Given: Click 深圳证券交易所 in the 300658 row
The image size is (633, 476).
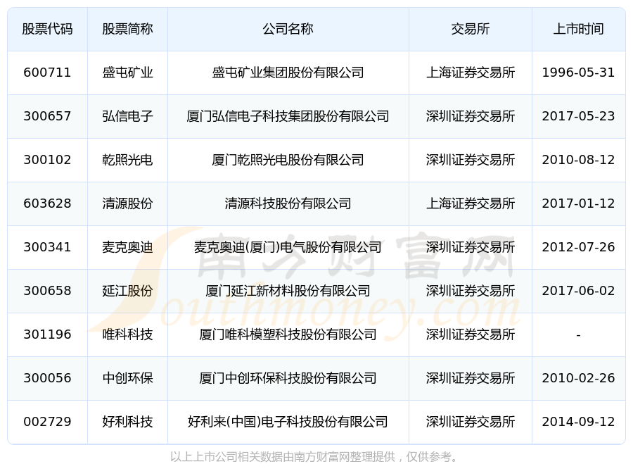Looking at the screenshot, I should [x=471, y=291].
